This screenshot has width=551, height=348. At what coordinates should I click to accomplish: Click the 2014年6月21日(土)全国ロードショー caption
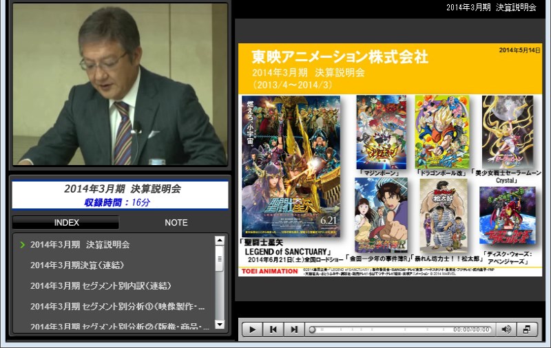[295, 259]
